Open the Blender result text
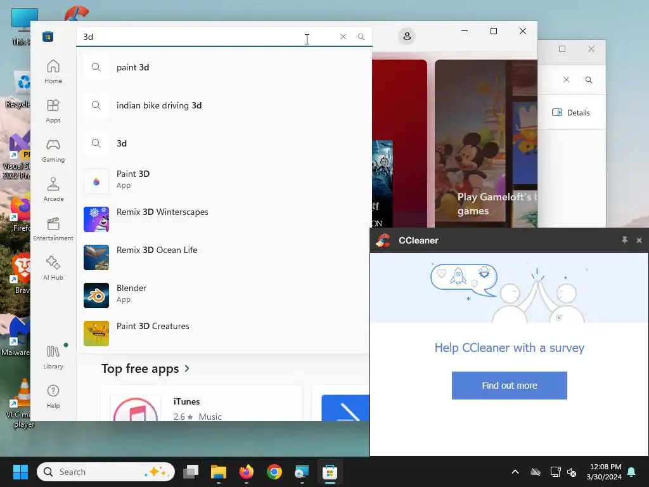This screenshot has width=649, height=487. coord(132,289)
